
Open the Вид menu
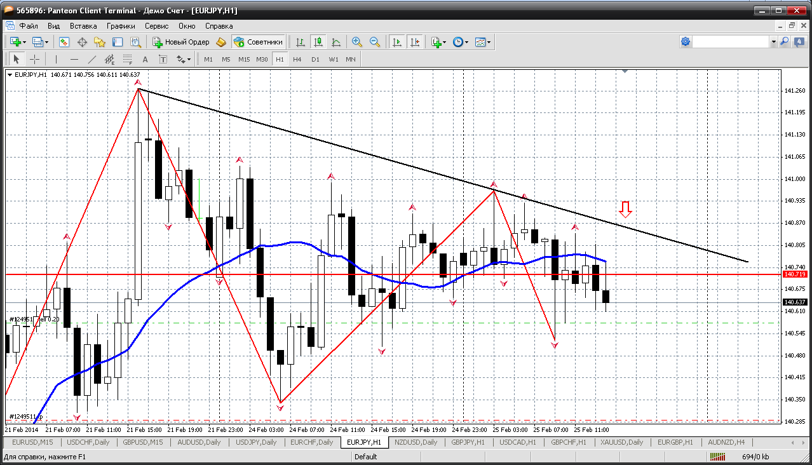tap(54, 26)
